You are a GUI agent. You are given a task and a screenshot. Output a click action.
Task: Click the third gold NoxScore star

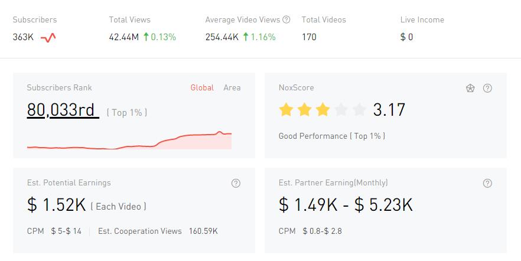pyautogui.click(x=323, y=110)
